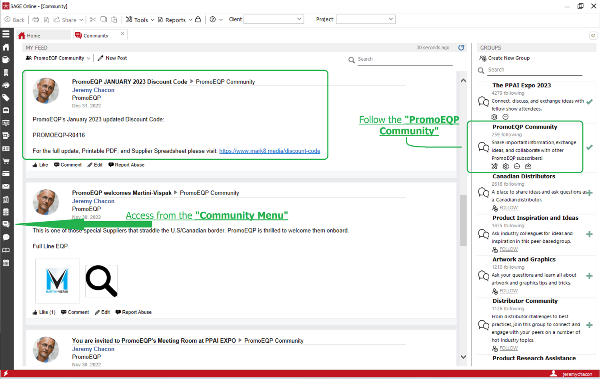Click the feed vertical scrollbar thumb
The height and width of the screenshot is (379, 600).
pyautogui.click(x=463, y=220)
